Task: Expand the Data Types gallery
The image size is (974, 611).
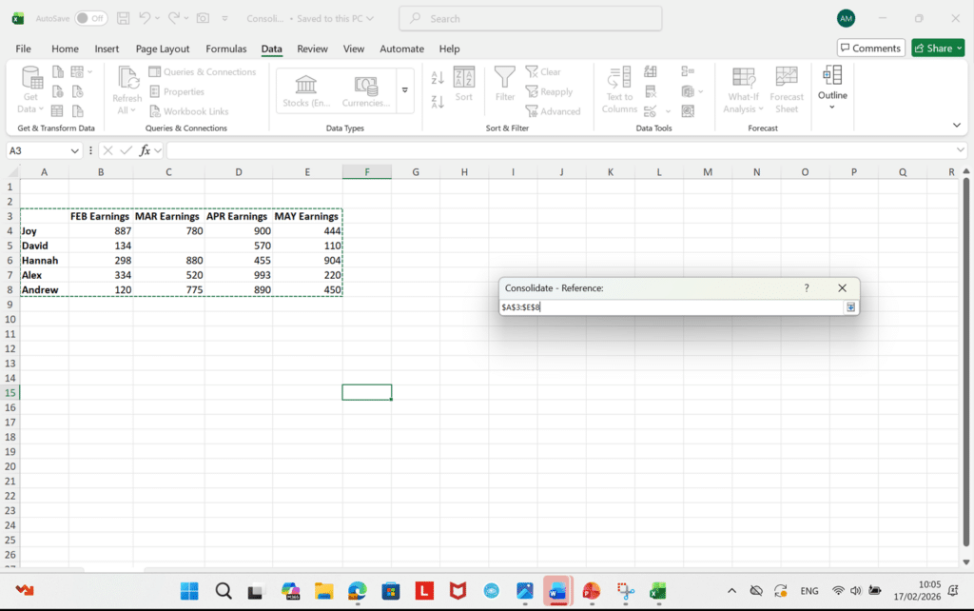Action: [405, 90]
